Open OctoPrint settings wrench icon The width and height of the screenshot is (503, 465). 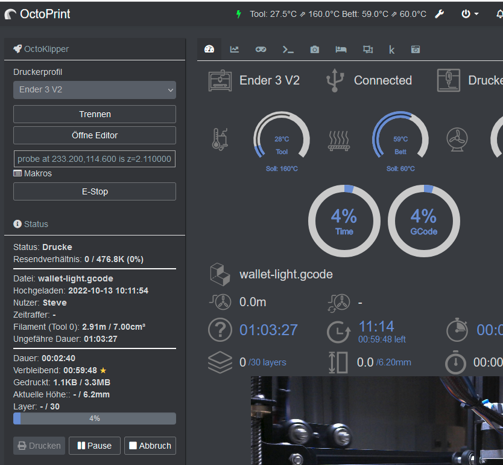[x=439, y=14]
